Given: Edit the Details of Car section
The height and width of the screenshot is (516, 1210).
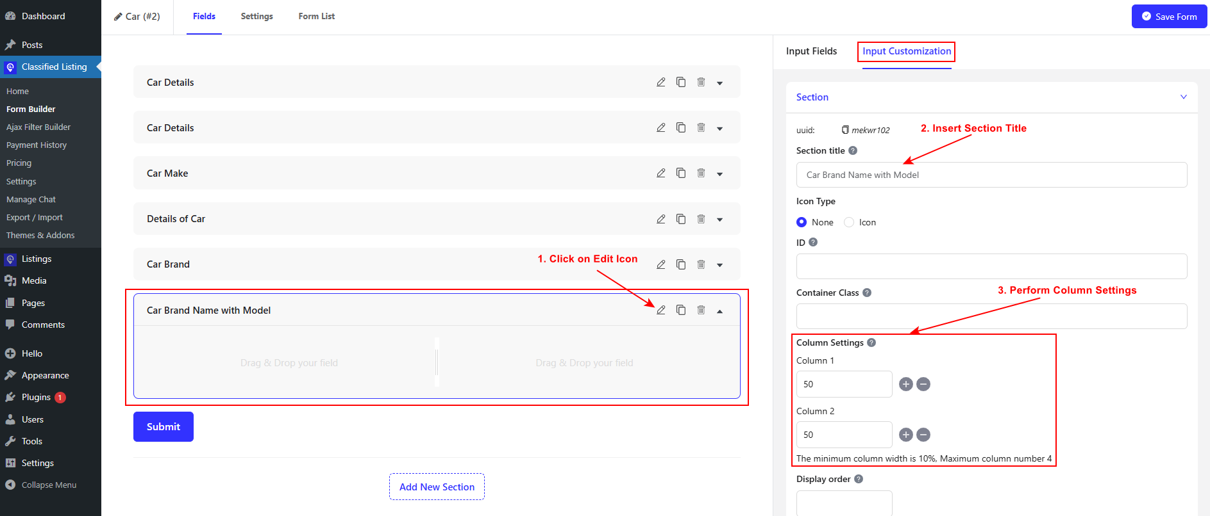Looking at the screenshot, I should pos(661,219).
